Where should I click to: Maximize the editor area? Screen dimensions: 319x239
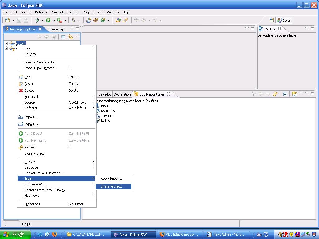[253, 28]
